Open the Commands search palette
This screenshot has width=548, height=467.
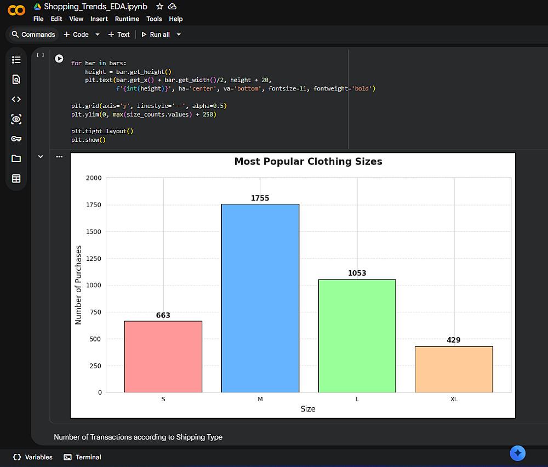pyautogui.click(x=33, y=34)
